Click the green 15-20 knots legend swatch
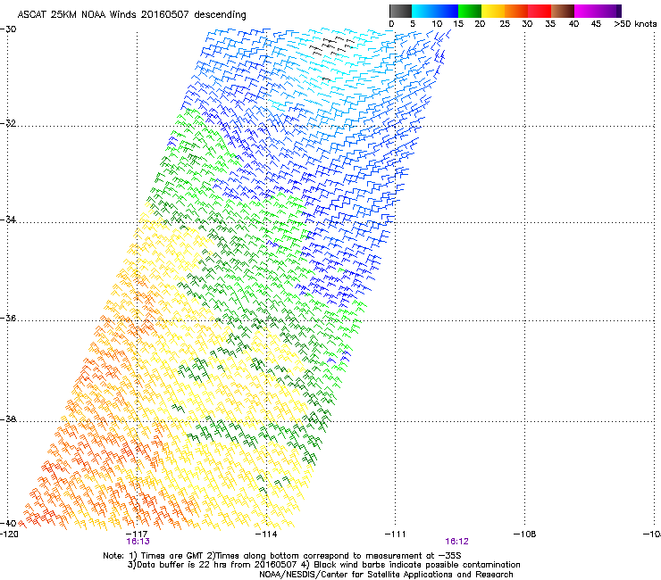 point(470,11)
